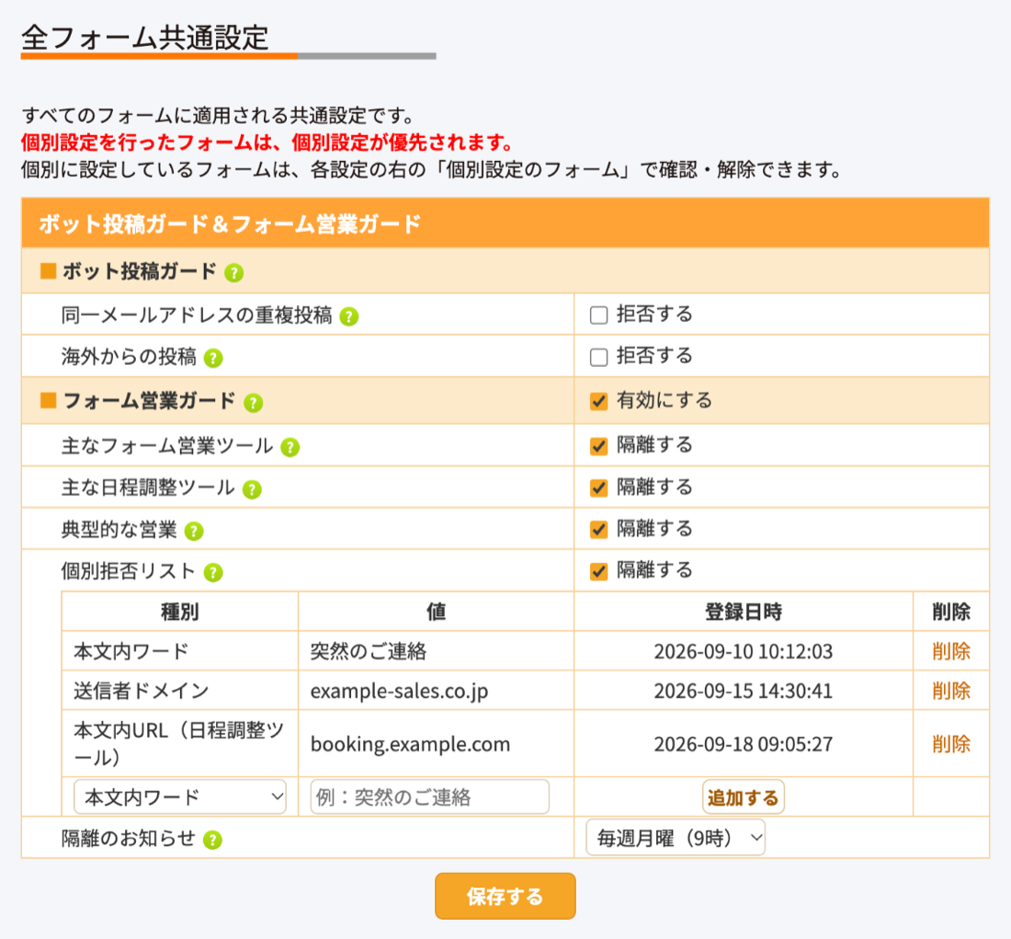Click the 全フォーム共通設定 page title
Viewport: 1011px width, 939px height.
[x=145, y=38]
